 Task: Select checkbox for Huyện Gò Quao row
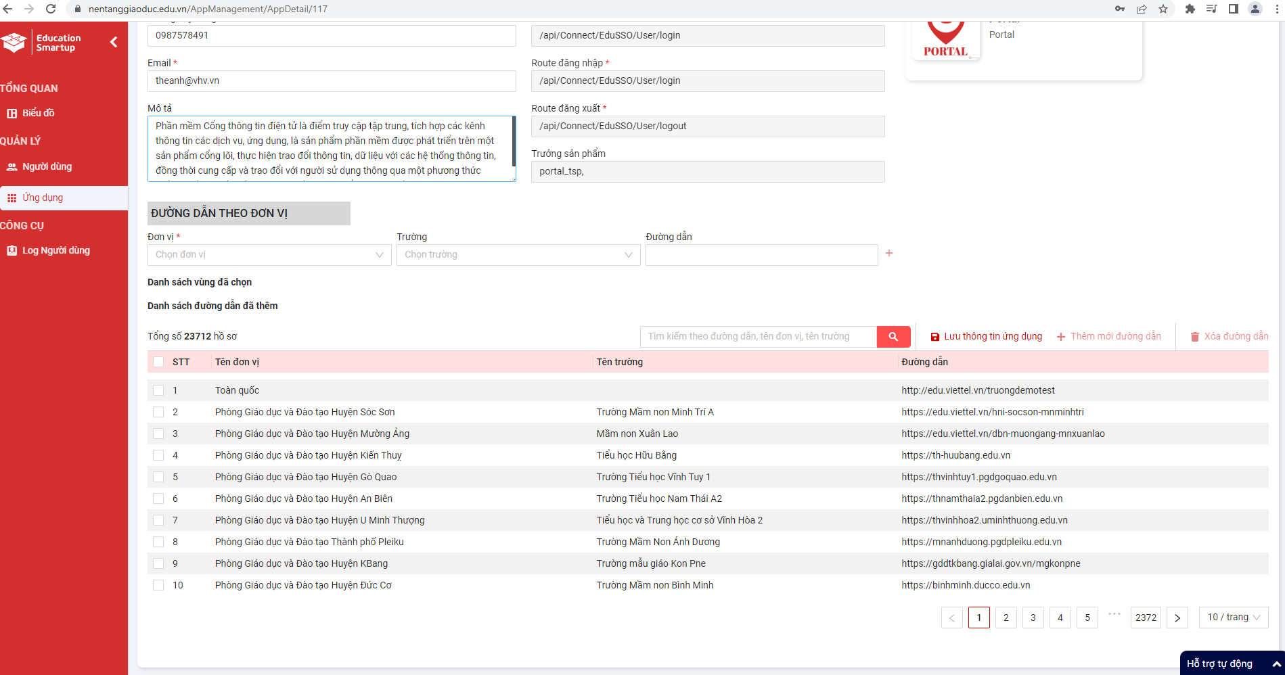[158, 477]
